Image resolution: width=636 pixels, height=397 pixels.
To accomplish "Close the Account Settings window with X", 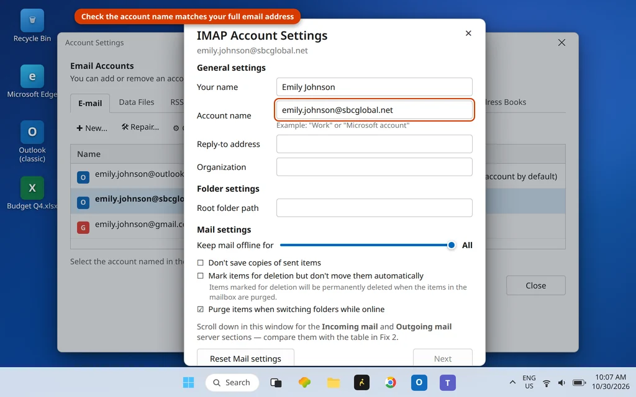I will [561, 43].
